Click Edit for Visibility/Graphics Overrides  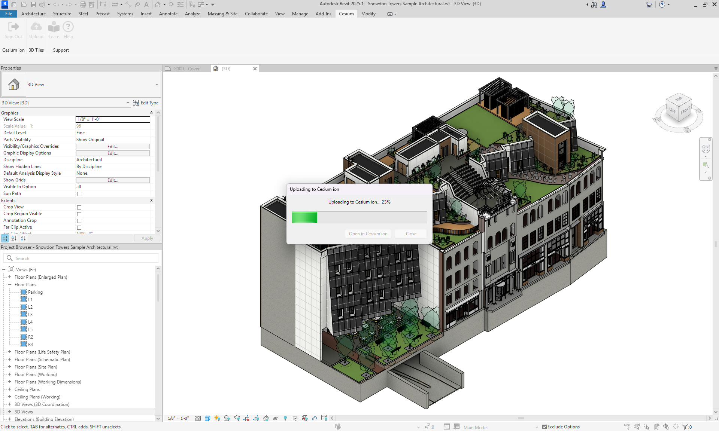(x=113, y=147)
